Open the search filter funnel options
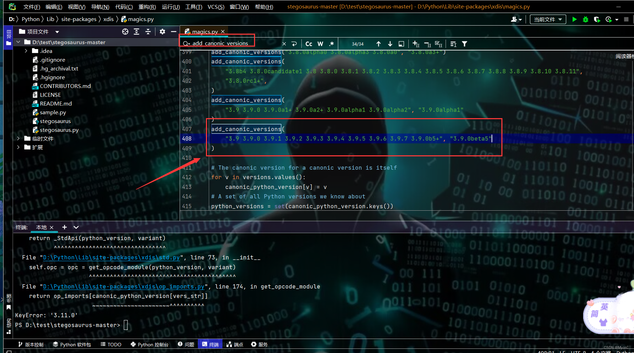634x353 pixels. click(x=465, y=44)
